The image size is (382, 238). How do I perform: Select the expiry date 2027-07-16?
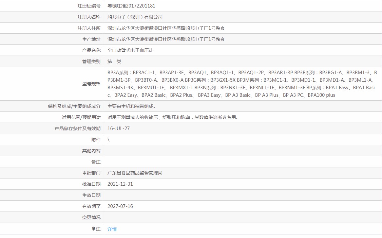[x=120, y=206]
